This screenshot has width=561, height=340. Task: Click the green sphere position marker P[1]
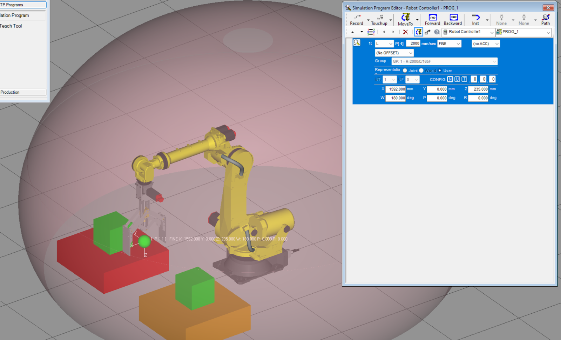pos(144,241)
